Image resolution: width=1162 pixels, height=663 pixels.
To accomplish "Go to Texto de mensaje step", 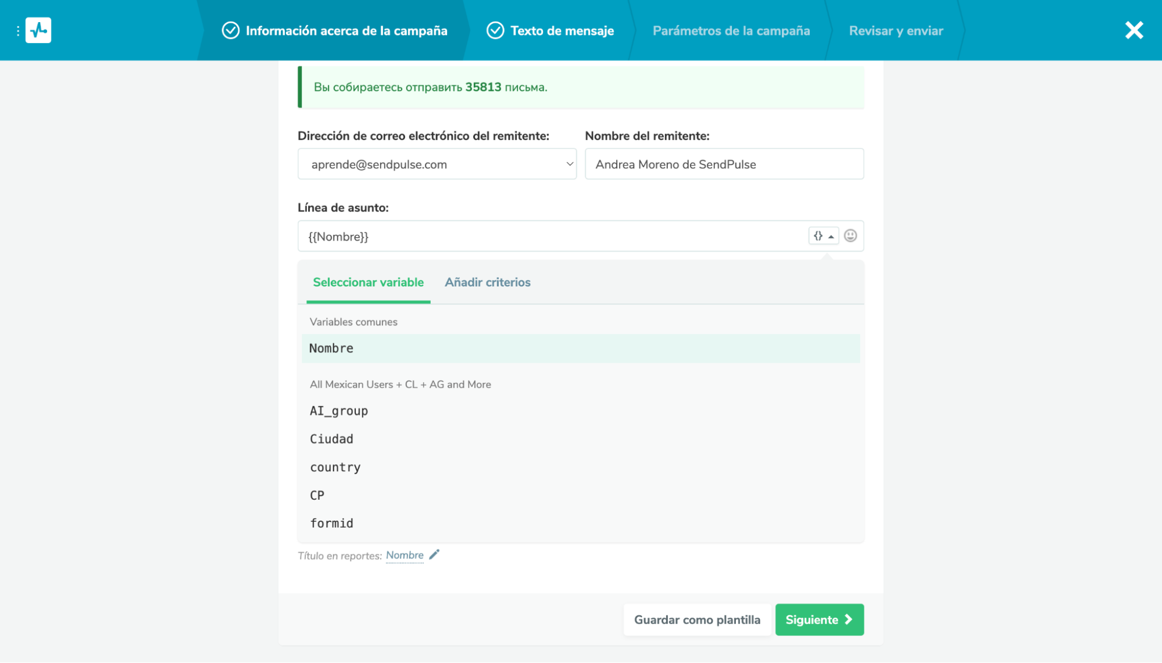I will tap(550, 30).
